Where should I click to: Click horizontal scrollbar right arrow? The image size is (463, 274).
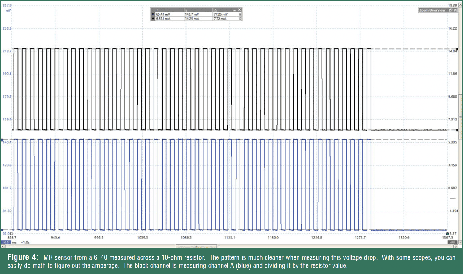coord(456,246)
